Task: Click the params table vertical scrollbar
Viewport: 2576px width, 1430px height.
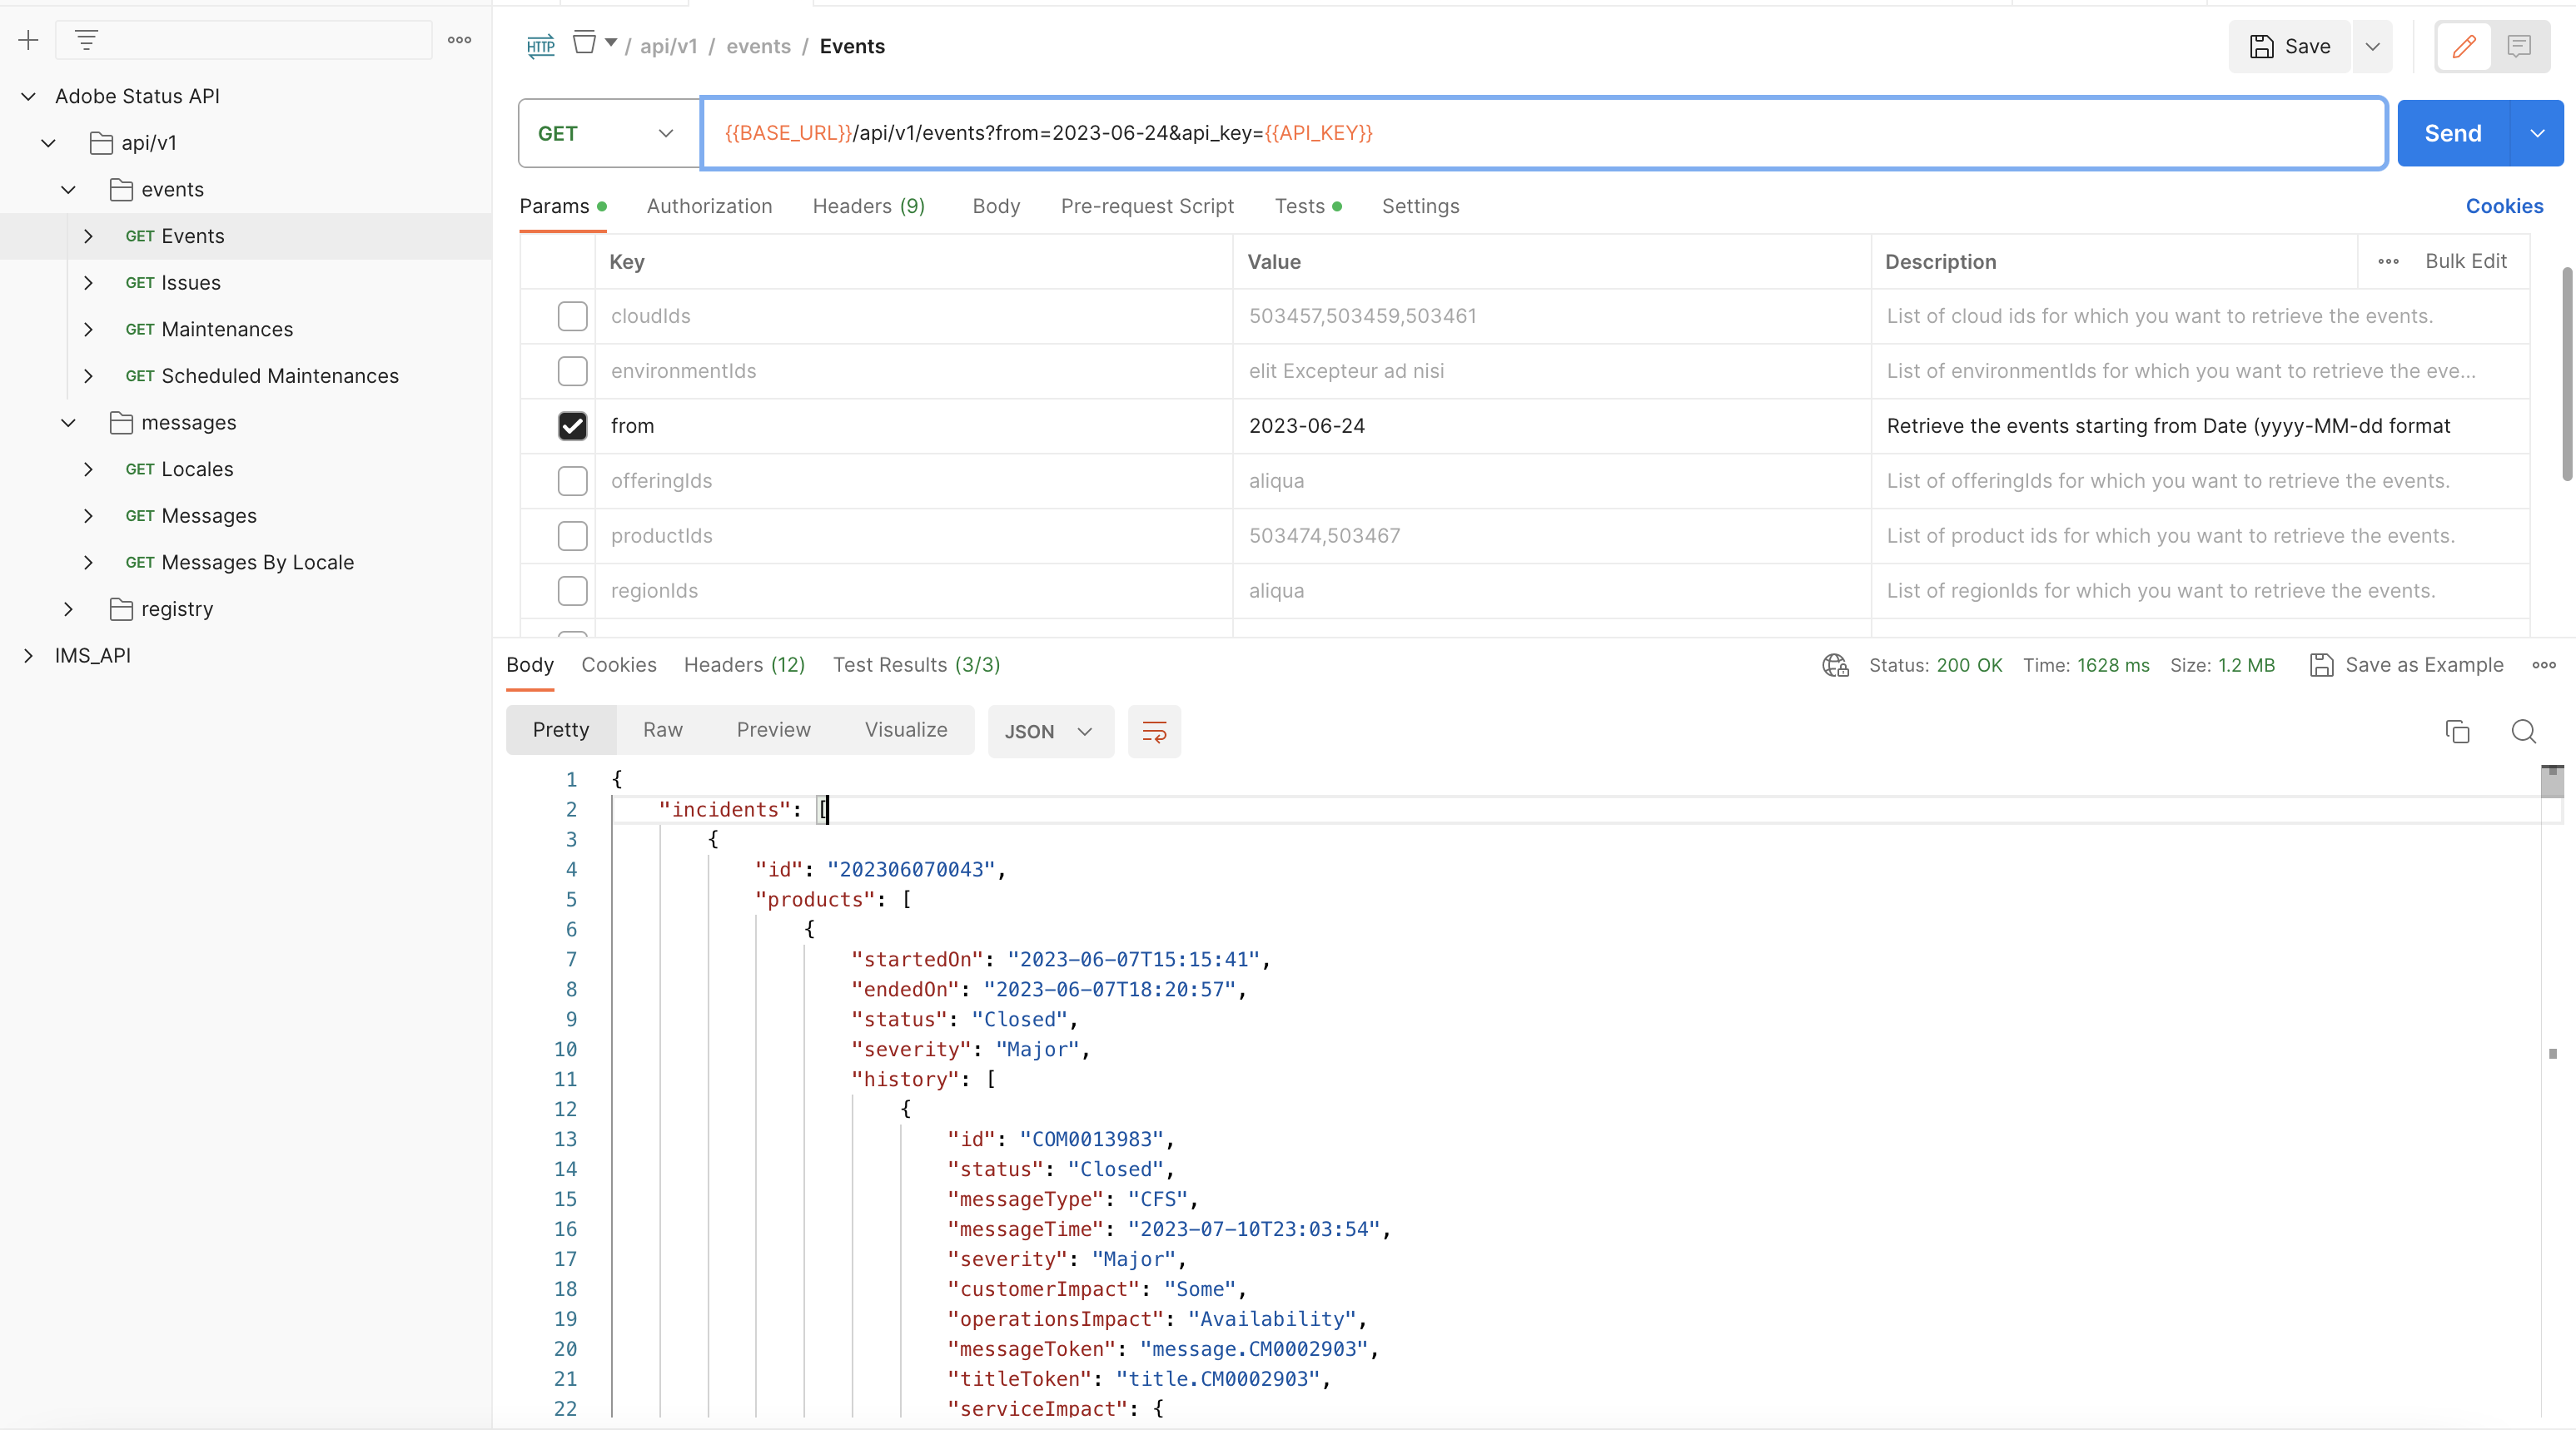Action: click(2567, 375)
